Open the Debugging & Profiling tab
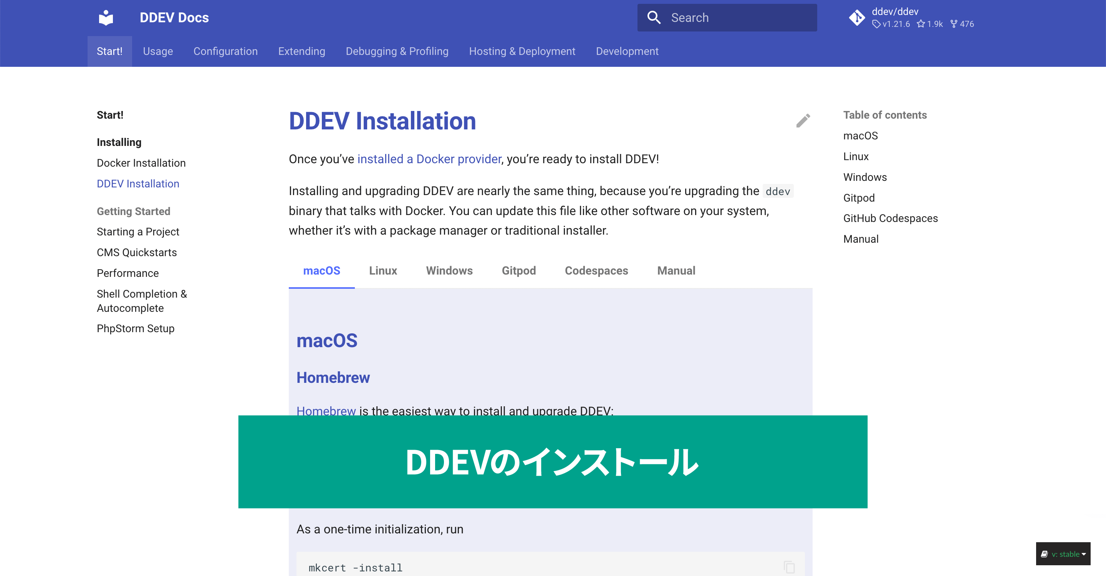This screenshot has height=576, width=1106. (x=397, y=51)
